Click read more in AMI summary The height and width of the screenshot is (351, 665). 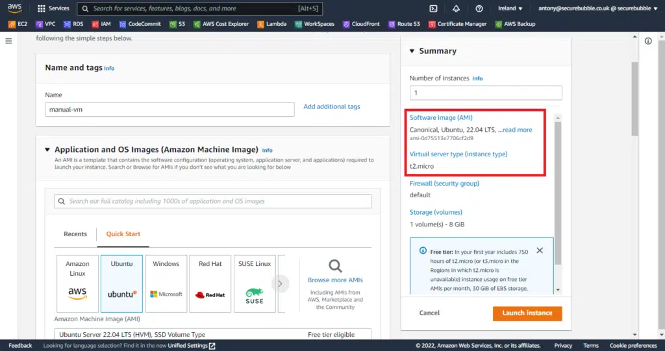point(518,130)
